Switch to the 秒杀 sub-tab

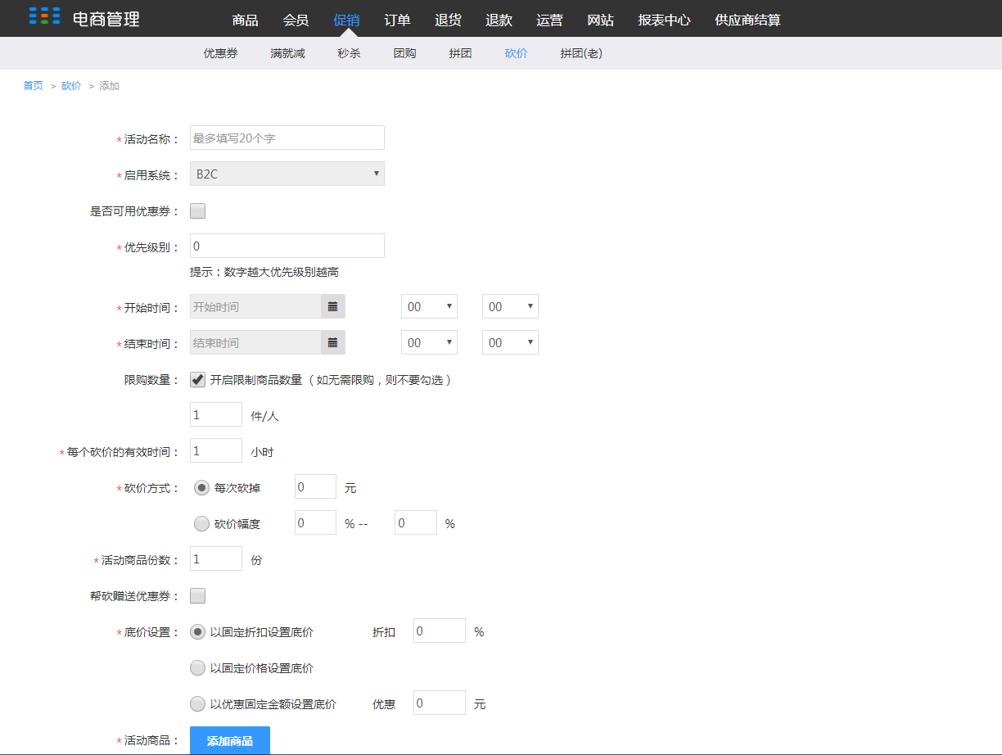coord(349,53)
